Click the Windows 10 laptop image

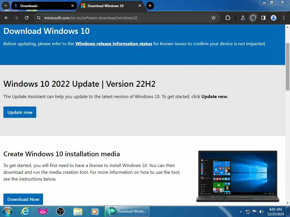[238, 176]
